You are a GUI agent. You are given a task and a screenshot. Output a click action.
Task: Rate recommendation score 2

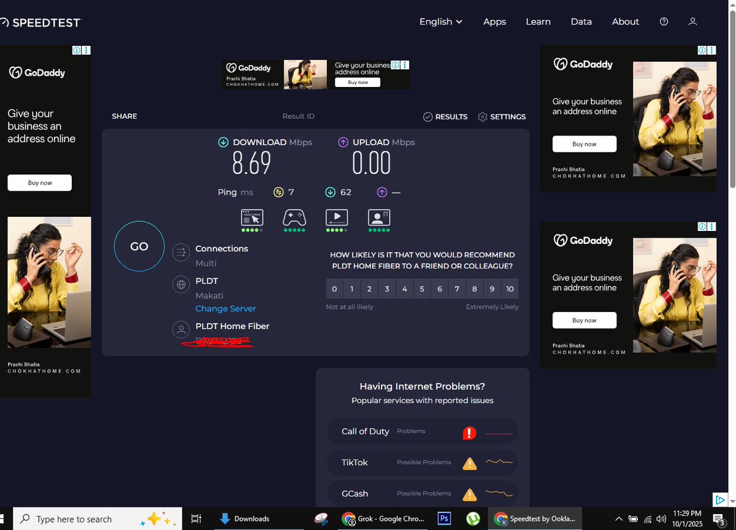tap(369, 289)
